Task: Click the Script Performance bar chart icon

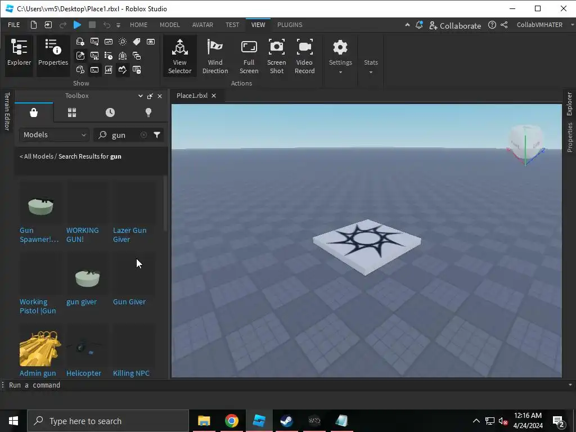Action: click(x=109, y=70)
